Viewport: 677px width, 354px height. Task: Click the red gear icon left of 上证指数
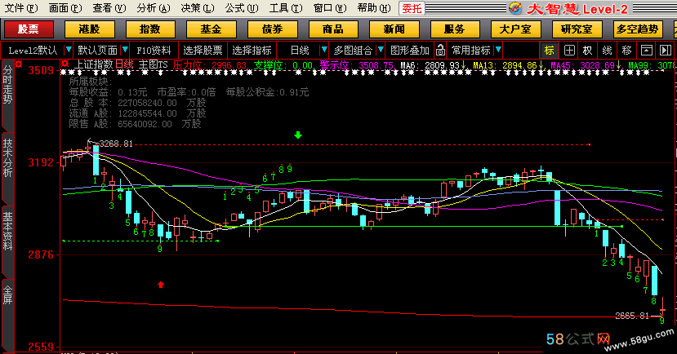point(65,64)
